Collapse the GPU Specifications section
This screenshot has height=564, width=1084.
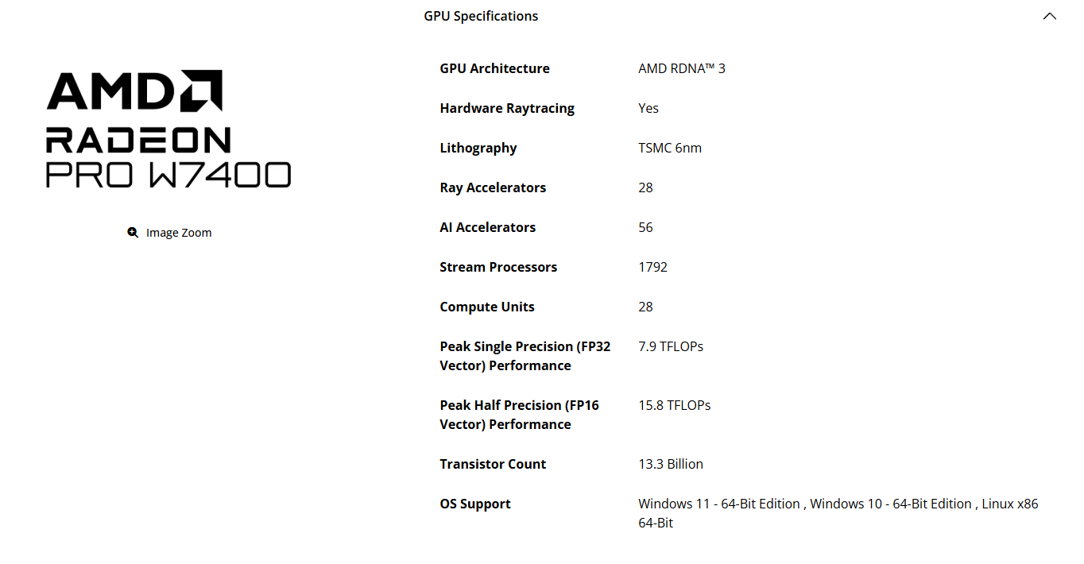tap(1049, 15)
